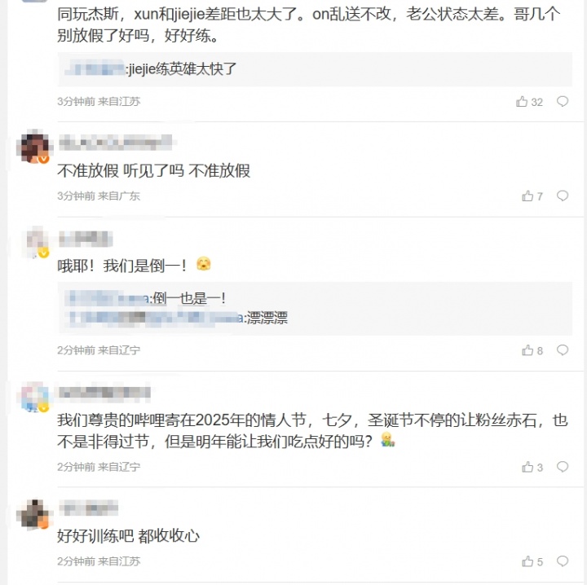
Task: Click the sub-reply '倒一也是一！'
Action: [189, 298]
